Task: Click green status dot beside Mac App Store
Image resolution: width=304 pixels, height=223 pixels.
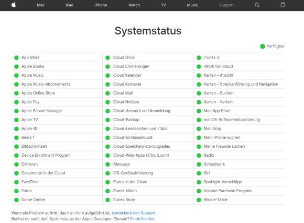Action: [199, 111]
